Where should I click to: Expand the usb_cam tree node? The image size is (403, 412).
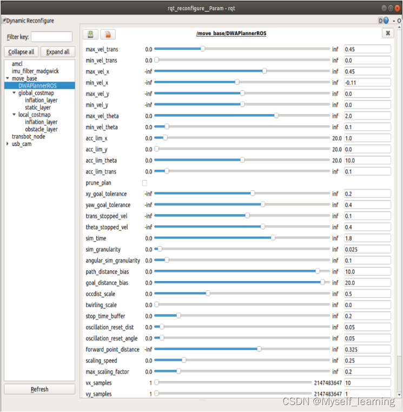[x=8, y=144]
